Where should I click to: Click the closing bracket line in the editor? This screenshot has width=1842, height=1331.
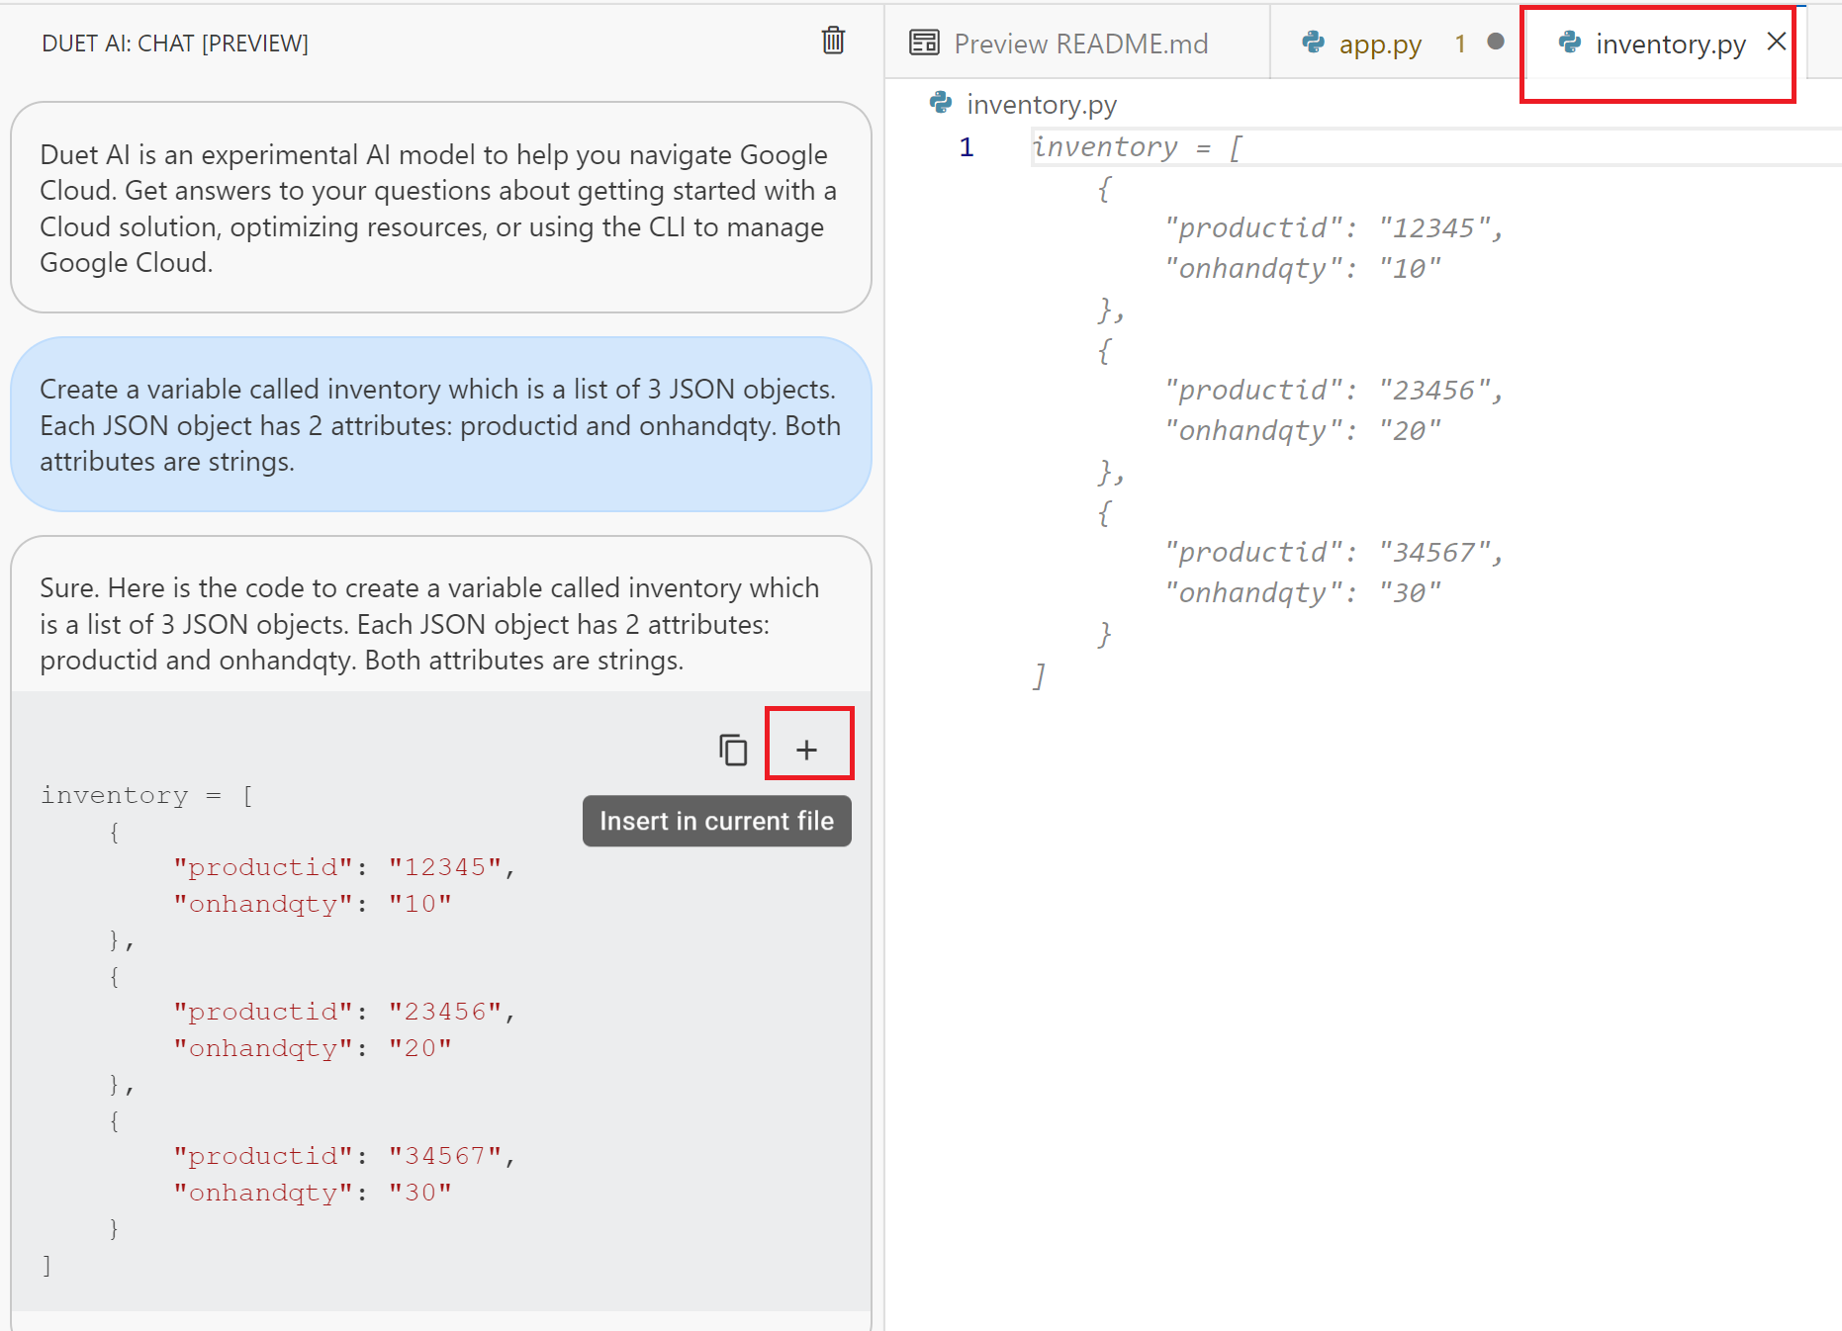(1039, 675)
